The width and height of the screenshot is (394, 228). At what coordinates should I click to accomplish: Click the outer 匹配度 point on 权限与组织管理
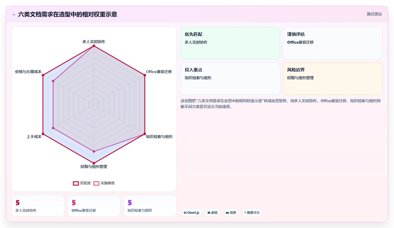(94, 163)
